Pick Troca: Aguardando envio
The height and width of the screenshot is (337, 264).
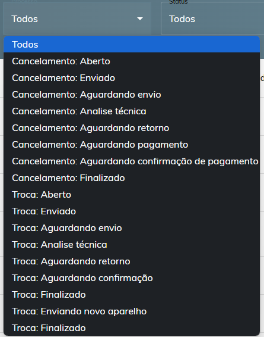coord(132,228)
